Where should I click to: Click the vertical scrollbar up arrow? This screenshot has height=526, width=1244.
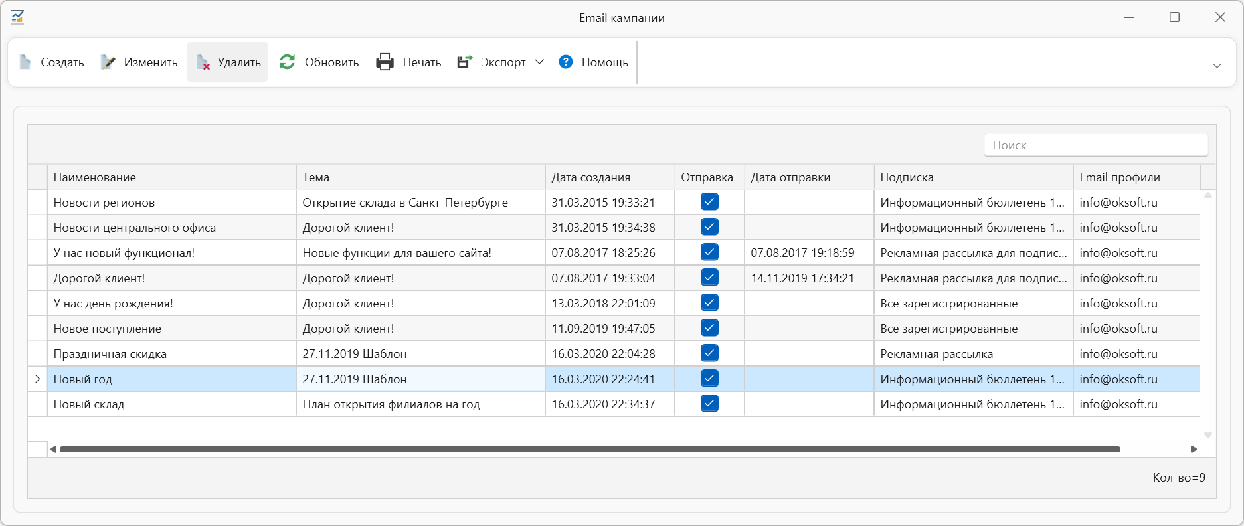tap(1208, 195)
